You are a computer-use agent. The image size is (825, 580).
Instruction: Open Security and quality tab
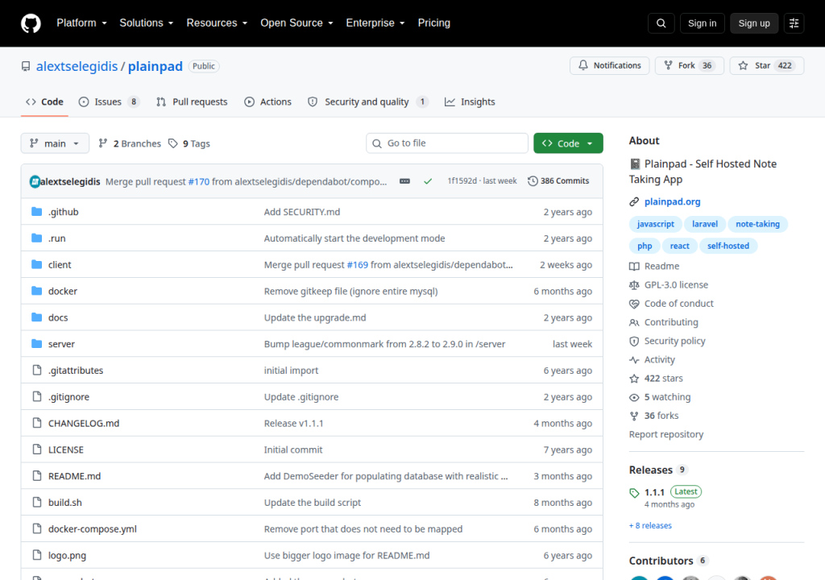(x=367, y=102)
